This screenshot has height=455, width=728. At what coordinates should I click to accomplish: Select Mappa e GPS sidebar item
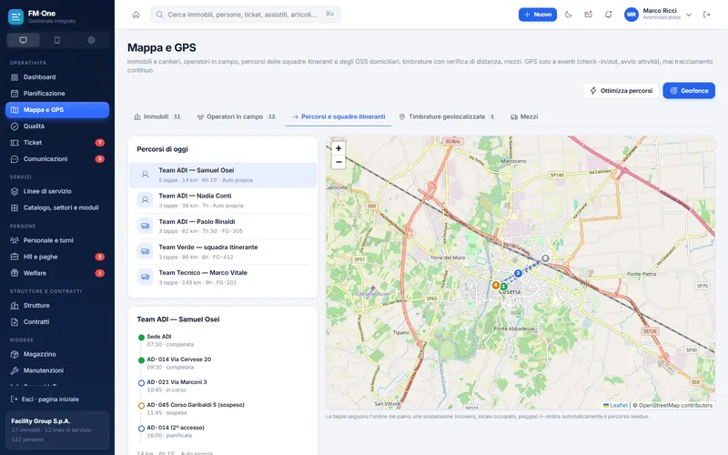point(57,109)
